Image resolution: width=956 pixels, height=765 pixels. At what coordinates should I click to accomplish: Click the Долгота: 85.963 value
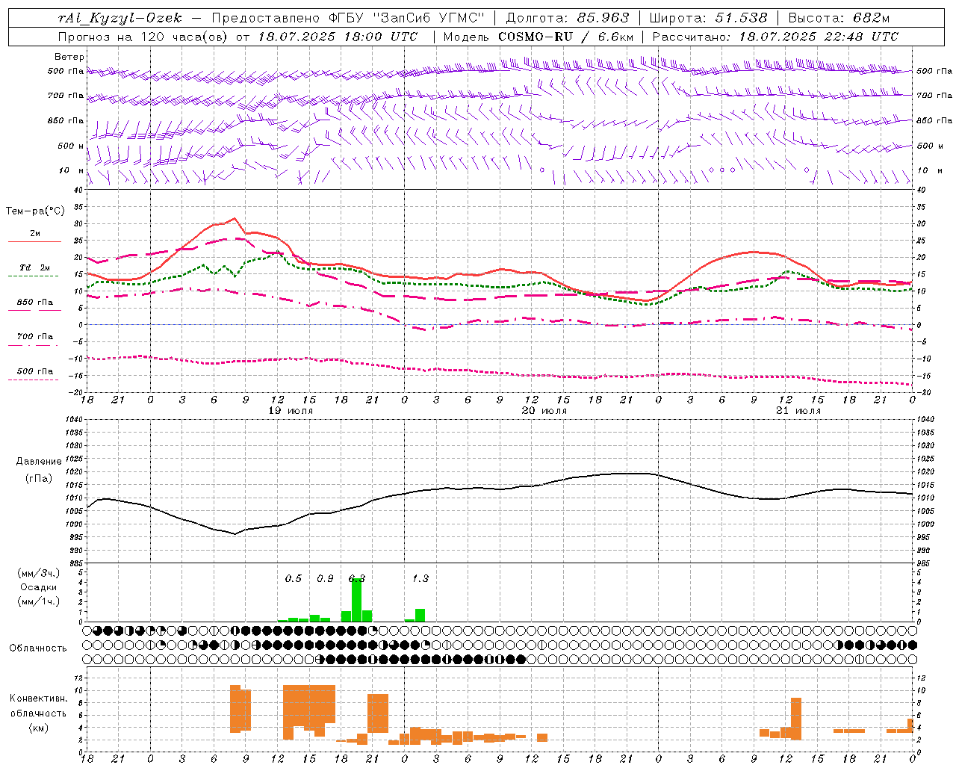pos(568,18)
